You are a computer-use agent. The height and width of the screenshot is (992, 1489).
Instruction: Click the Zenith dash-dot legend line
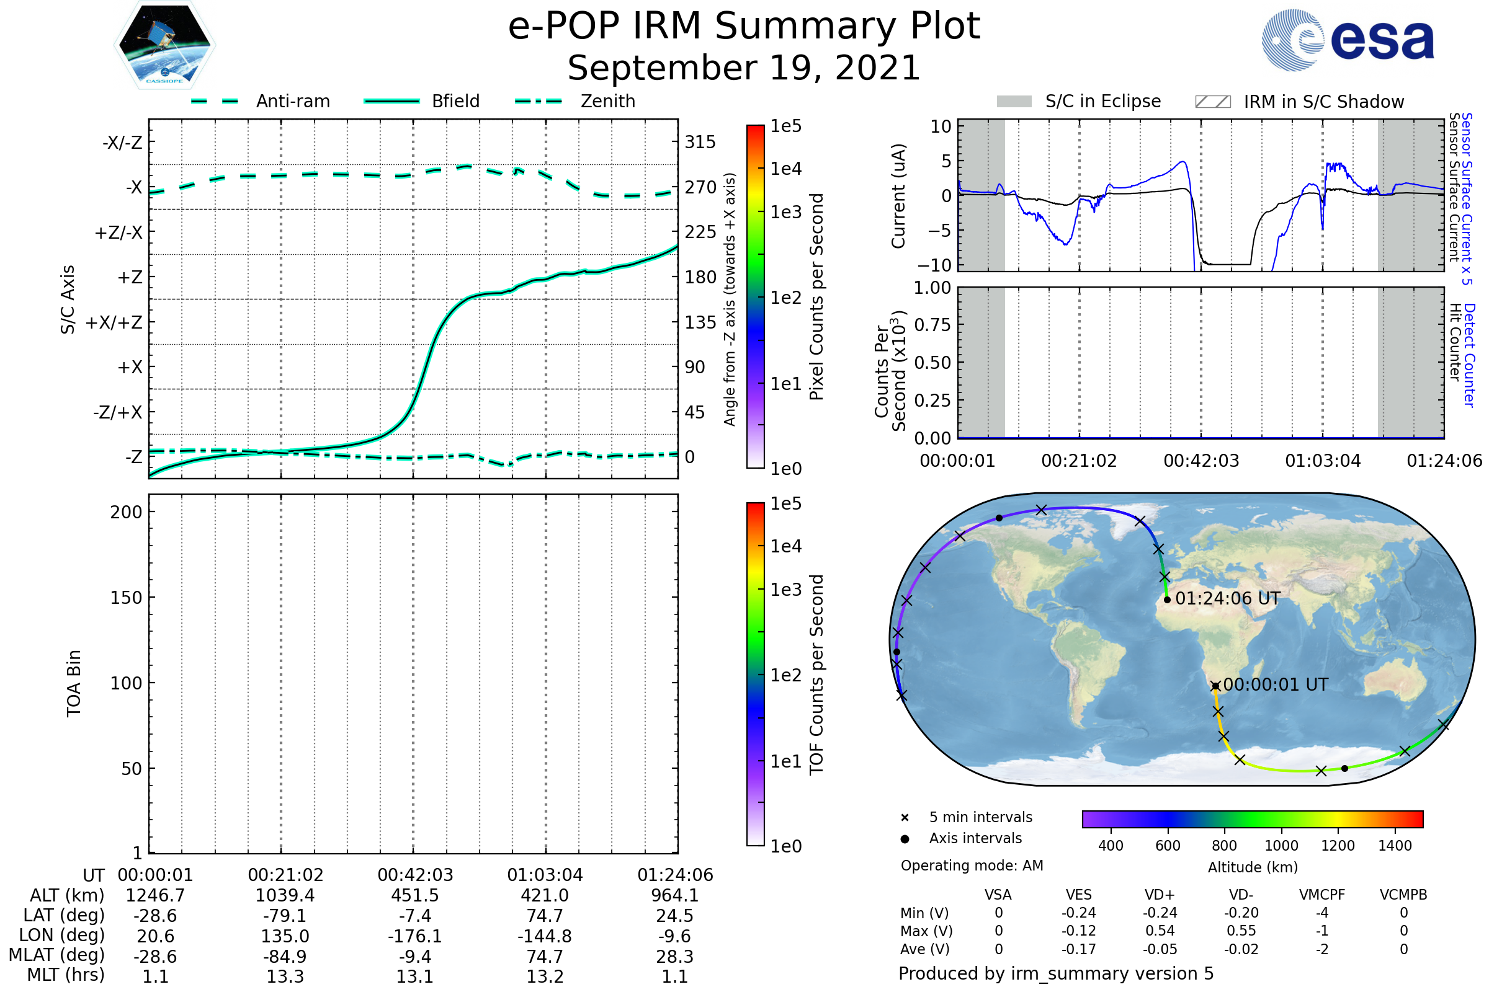(x=538, y=101)
